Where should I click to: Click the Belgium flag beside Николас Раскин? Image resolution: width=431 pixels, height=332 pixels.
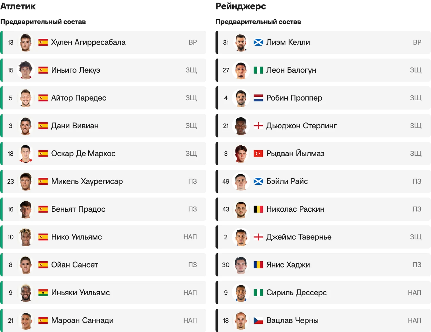click(258, 209)
